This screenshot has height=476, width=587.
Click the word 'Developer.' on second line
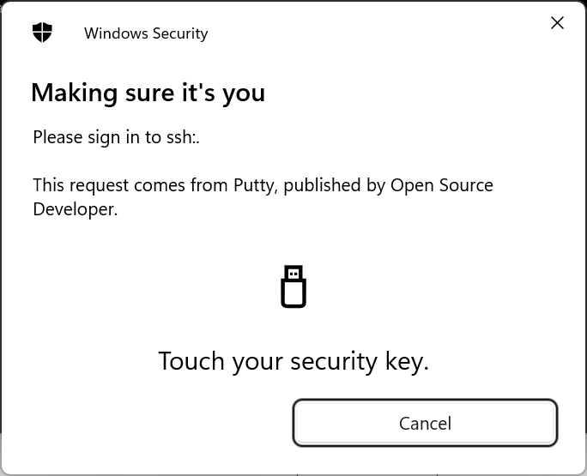[x=76, y=209]
